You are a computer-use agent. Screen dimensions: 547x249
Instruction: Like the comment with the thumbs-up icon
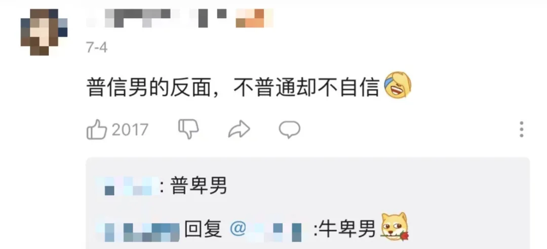(x=96, y=129)
